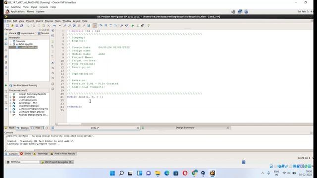Switch to the Design Summary tab
This screenshot has width=317, height=178.
(x=185, y=128)
